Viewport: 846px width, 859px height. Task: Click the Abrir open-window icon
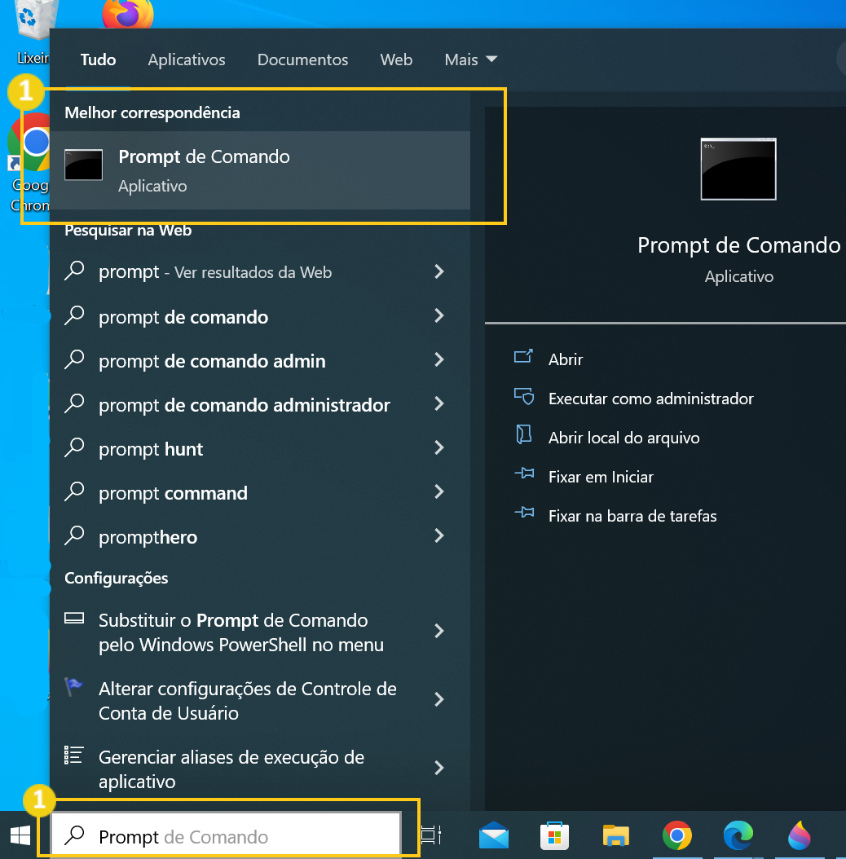tap(523, 357)
